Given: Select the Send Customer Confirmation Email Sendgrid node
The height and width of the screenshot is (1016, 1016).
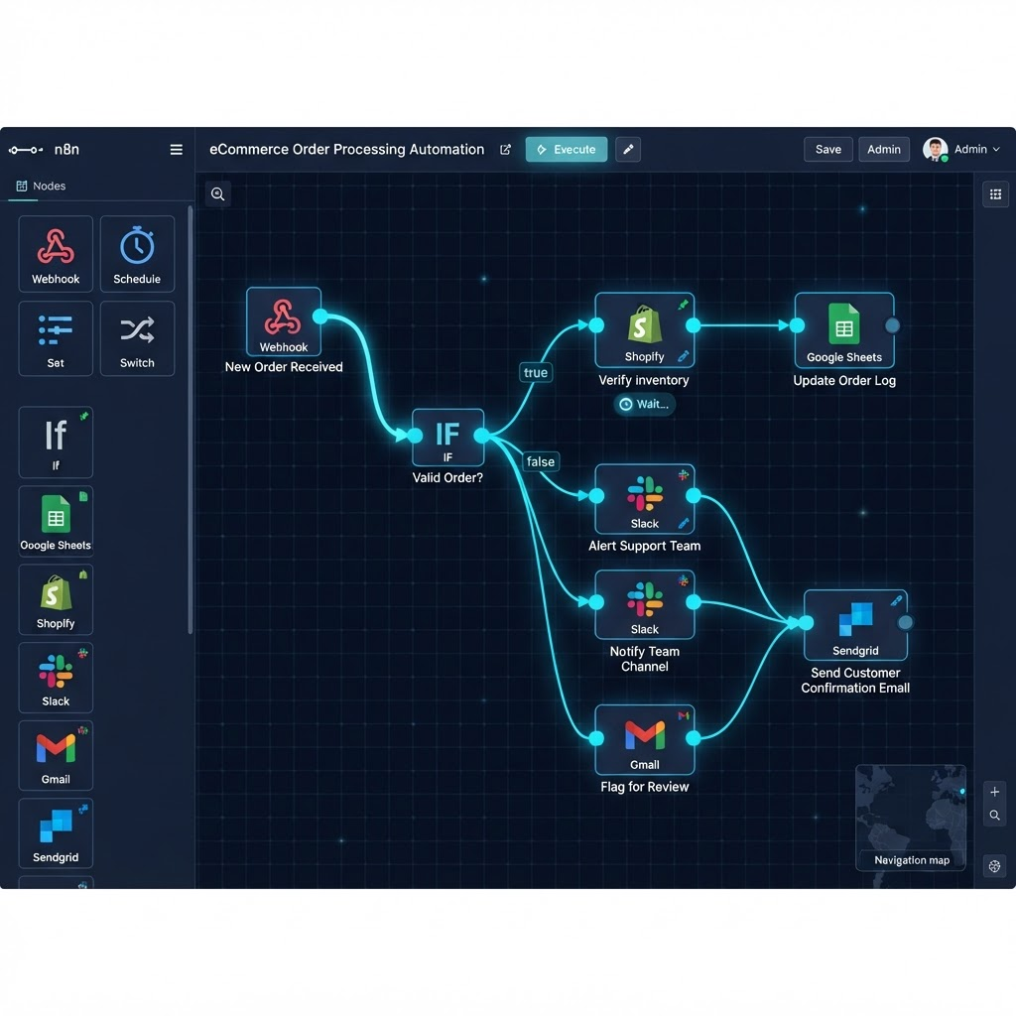Looking at the screenshot, I should click(855, 625).
